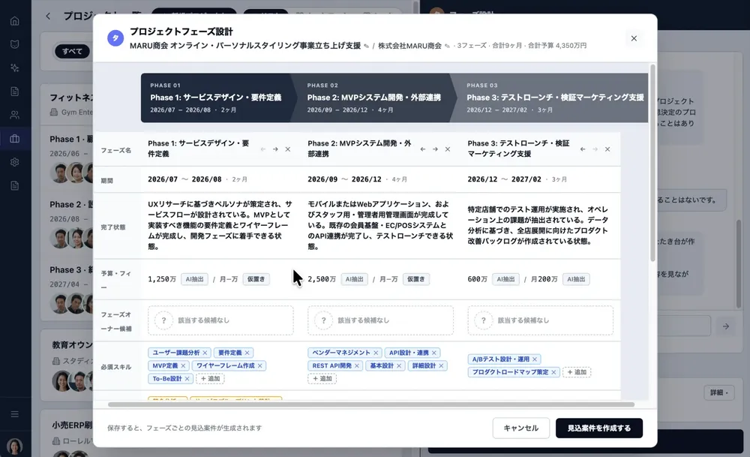Click the dialog vertical scrollbar
The height and width of the screenshot is (457, 750).
652,163
